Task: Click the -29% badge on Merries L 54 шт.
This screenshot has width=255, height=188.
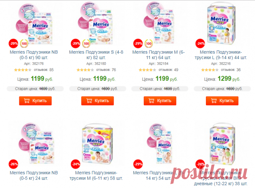Action: (x=138, y=164)
